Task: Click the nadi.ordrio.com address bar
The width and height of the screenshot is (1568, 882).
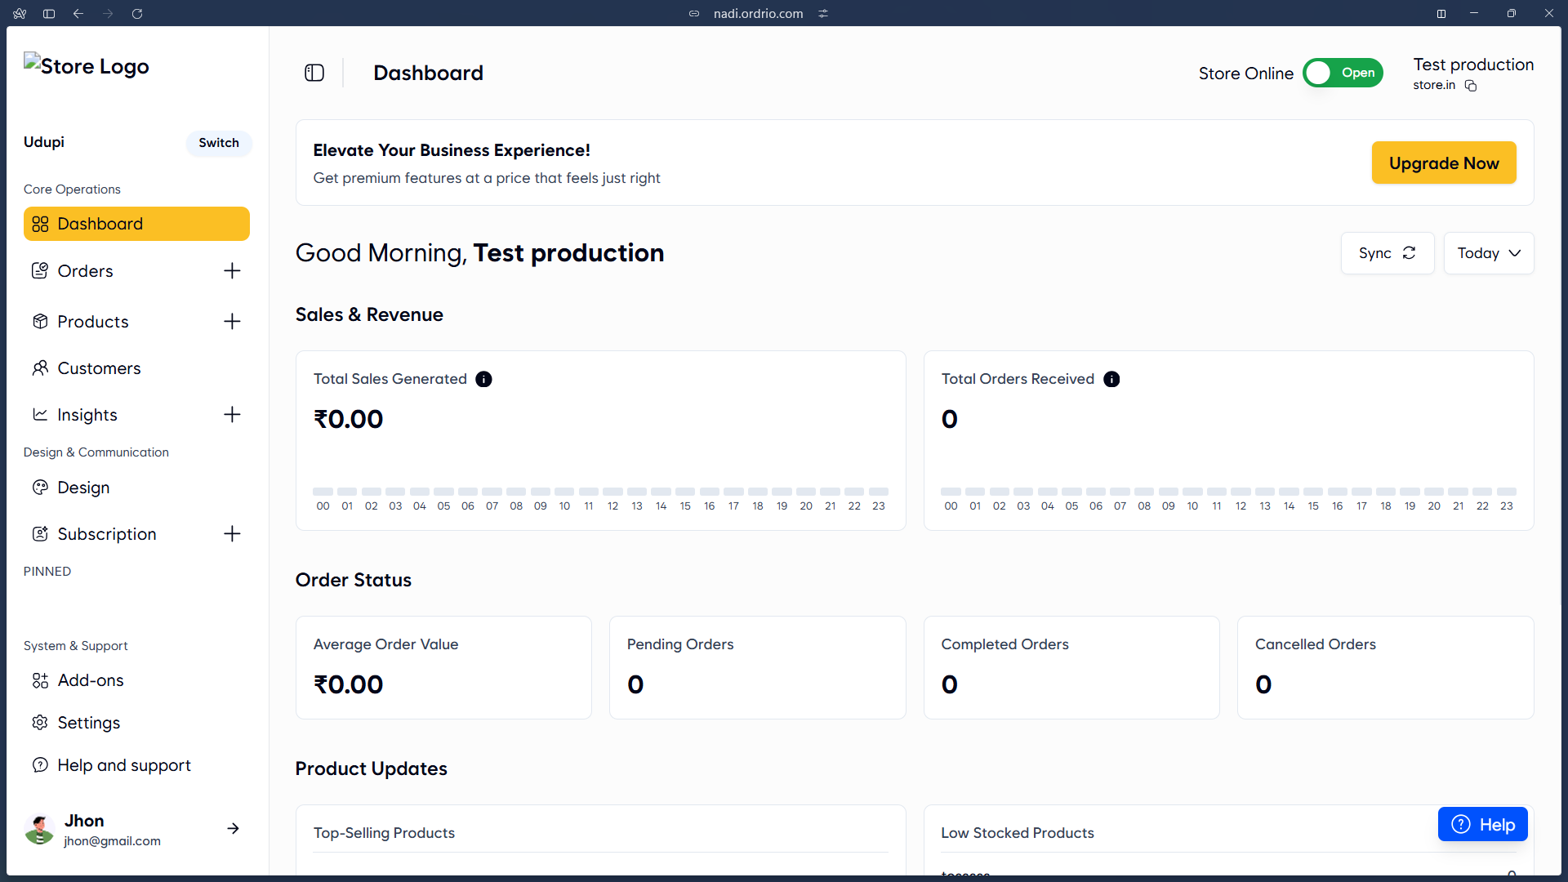Action: [x=758, y=14]
